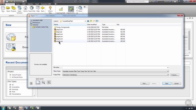
Task: Switch to the CAM ribbon tab
Action: (x=24, y=4)
